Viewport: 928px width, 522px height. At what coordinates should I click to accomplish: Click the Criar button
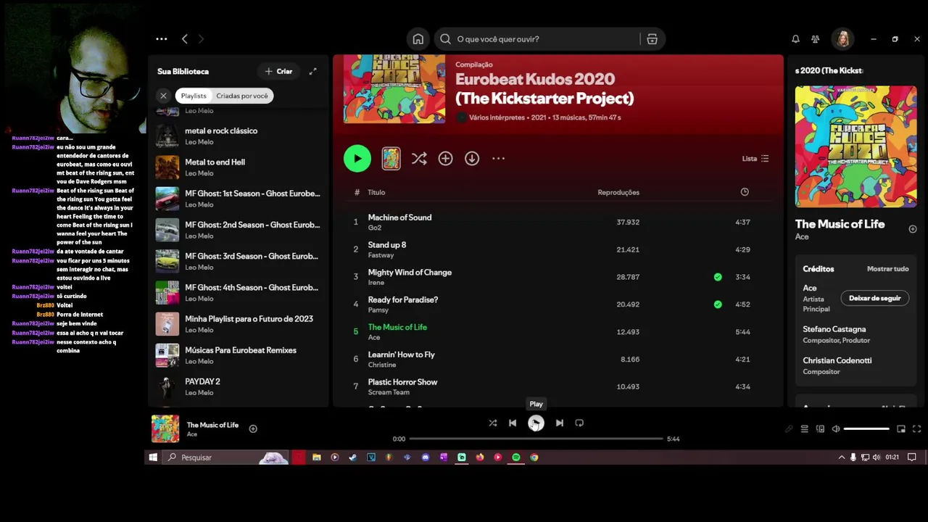pyautogui.click(x=278, y=71)
